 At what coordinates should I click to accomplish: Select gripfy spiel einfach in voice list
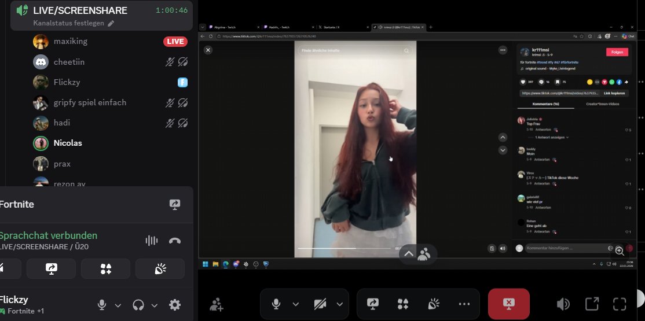(x=90, y=102)
